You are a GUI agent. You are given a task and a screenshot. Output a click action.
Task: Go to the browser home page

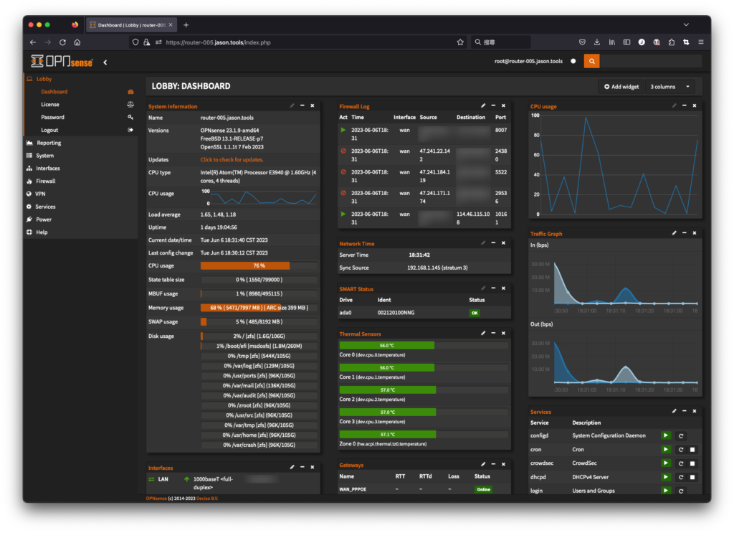point(77,42)
